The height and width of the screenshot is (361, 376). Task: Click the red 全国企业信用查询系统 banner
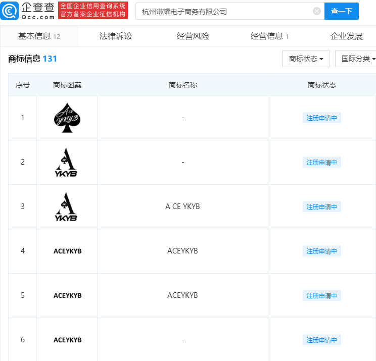coord(93,10)
